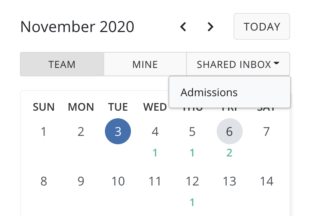317x216 pixels.
Task: Switch to the MINE view
Action: (145, 64)
